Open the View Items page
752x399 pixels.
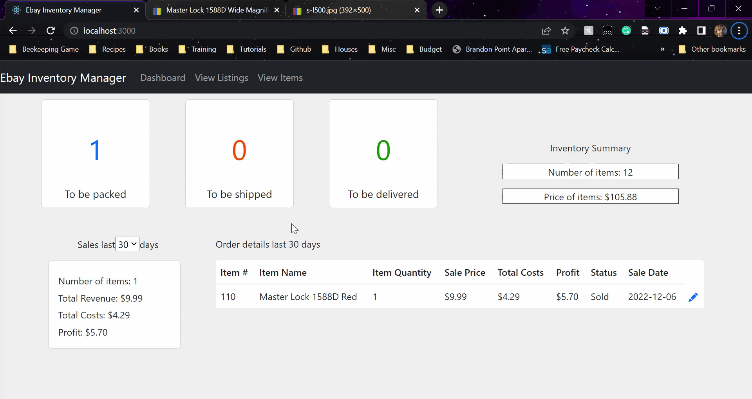coord(280,78)
